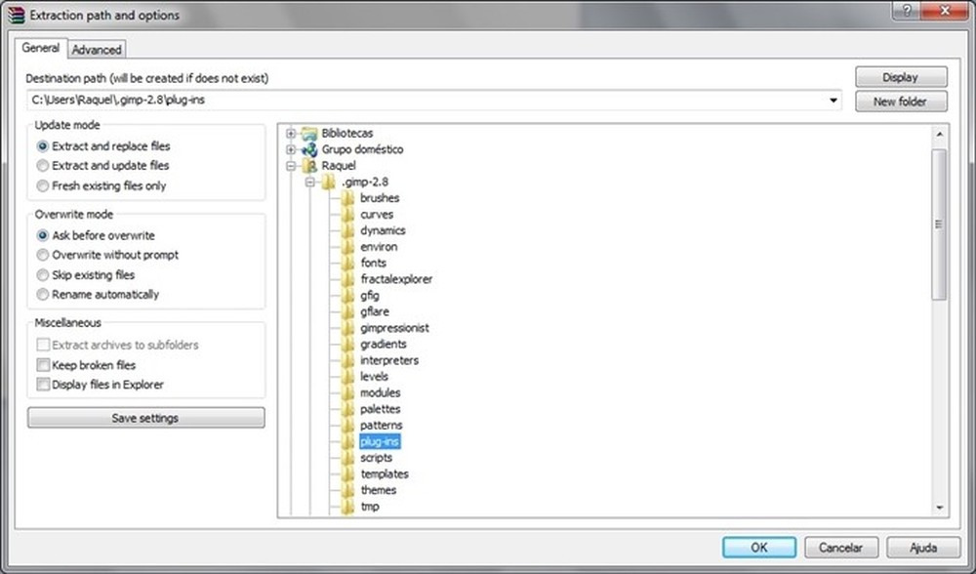Viewport: 976px width, 574px height.
Task: Check the 'Keep broken files' option
Action: click(43, 364)
